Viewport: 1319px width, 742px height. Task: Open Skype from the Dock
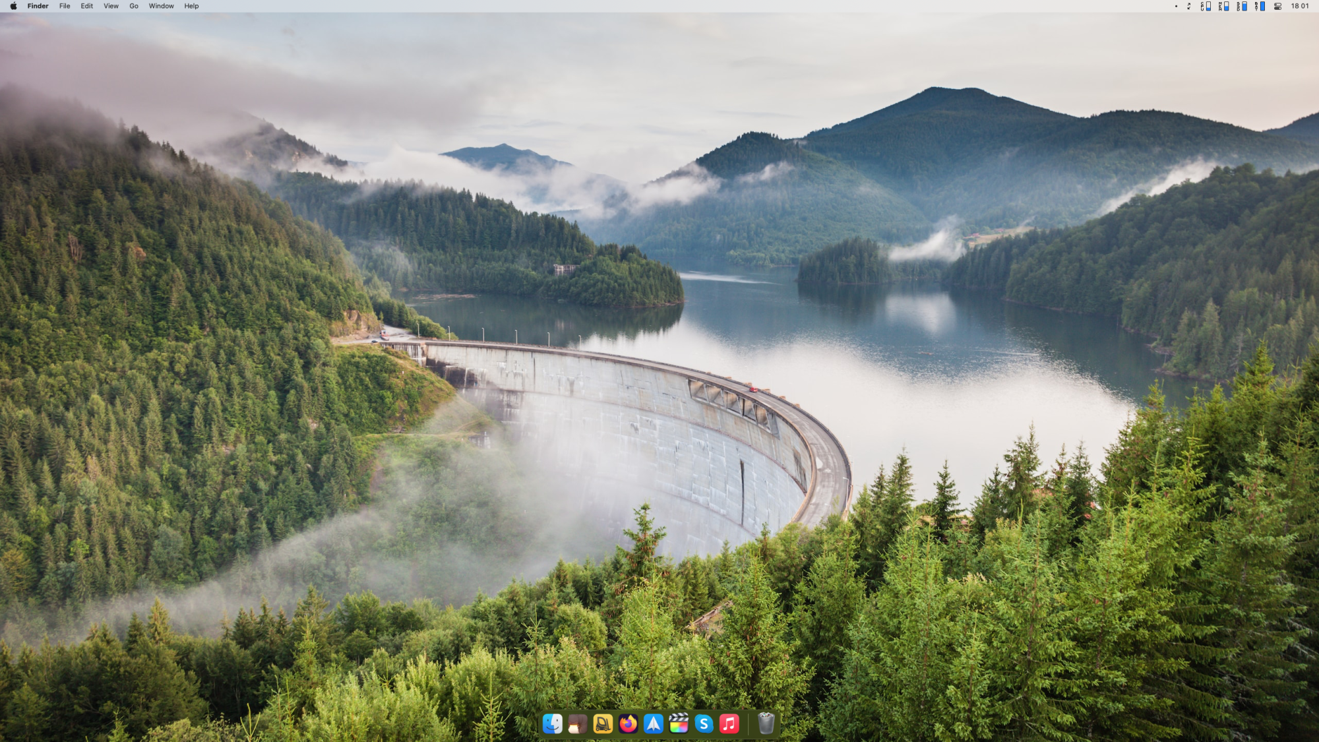coord(704,724)
